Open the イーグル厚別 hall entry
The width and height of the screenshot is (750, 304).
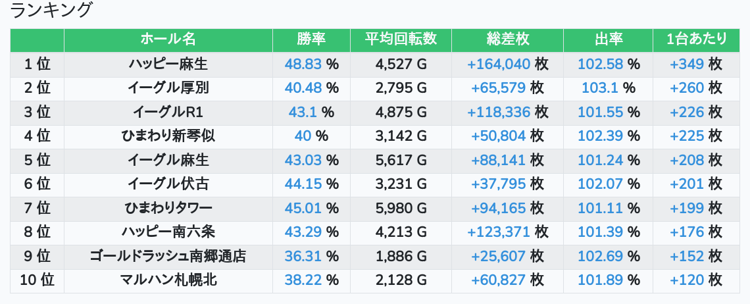point(168,88)
